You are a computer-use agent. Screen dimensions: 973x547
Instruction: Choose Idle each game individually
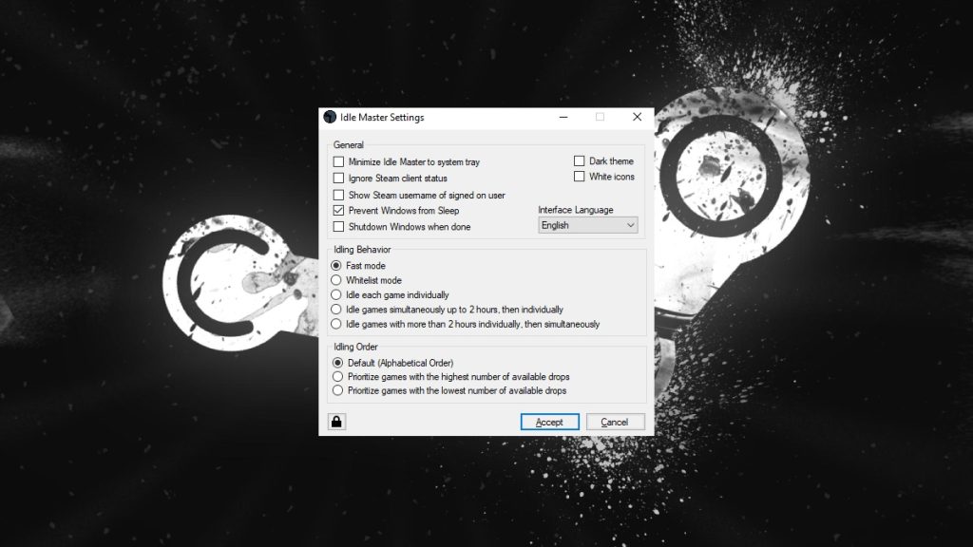(x=338, y=294)
